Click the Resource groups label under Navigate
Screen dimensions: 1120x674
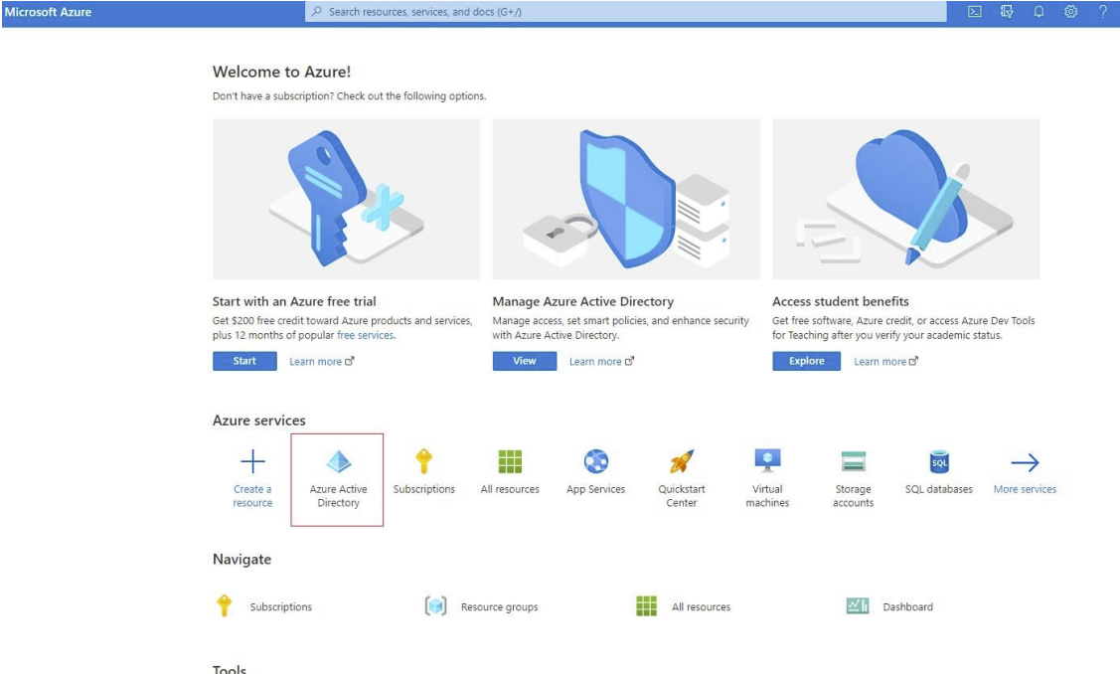click(x=499, y=606)
